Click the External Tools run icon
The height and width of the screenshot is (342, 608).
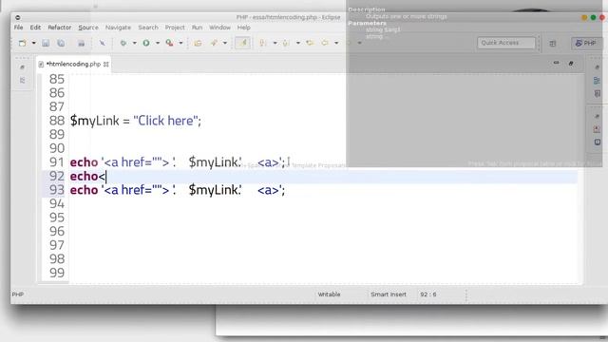point(169,43)
